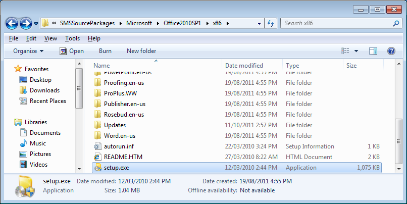The width and height of the screenshot is (407, 204).
Task: Click the Burn toolbar button
Action: pos(105,51)
